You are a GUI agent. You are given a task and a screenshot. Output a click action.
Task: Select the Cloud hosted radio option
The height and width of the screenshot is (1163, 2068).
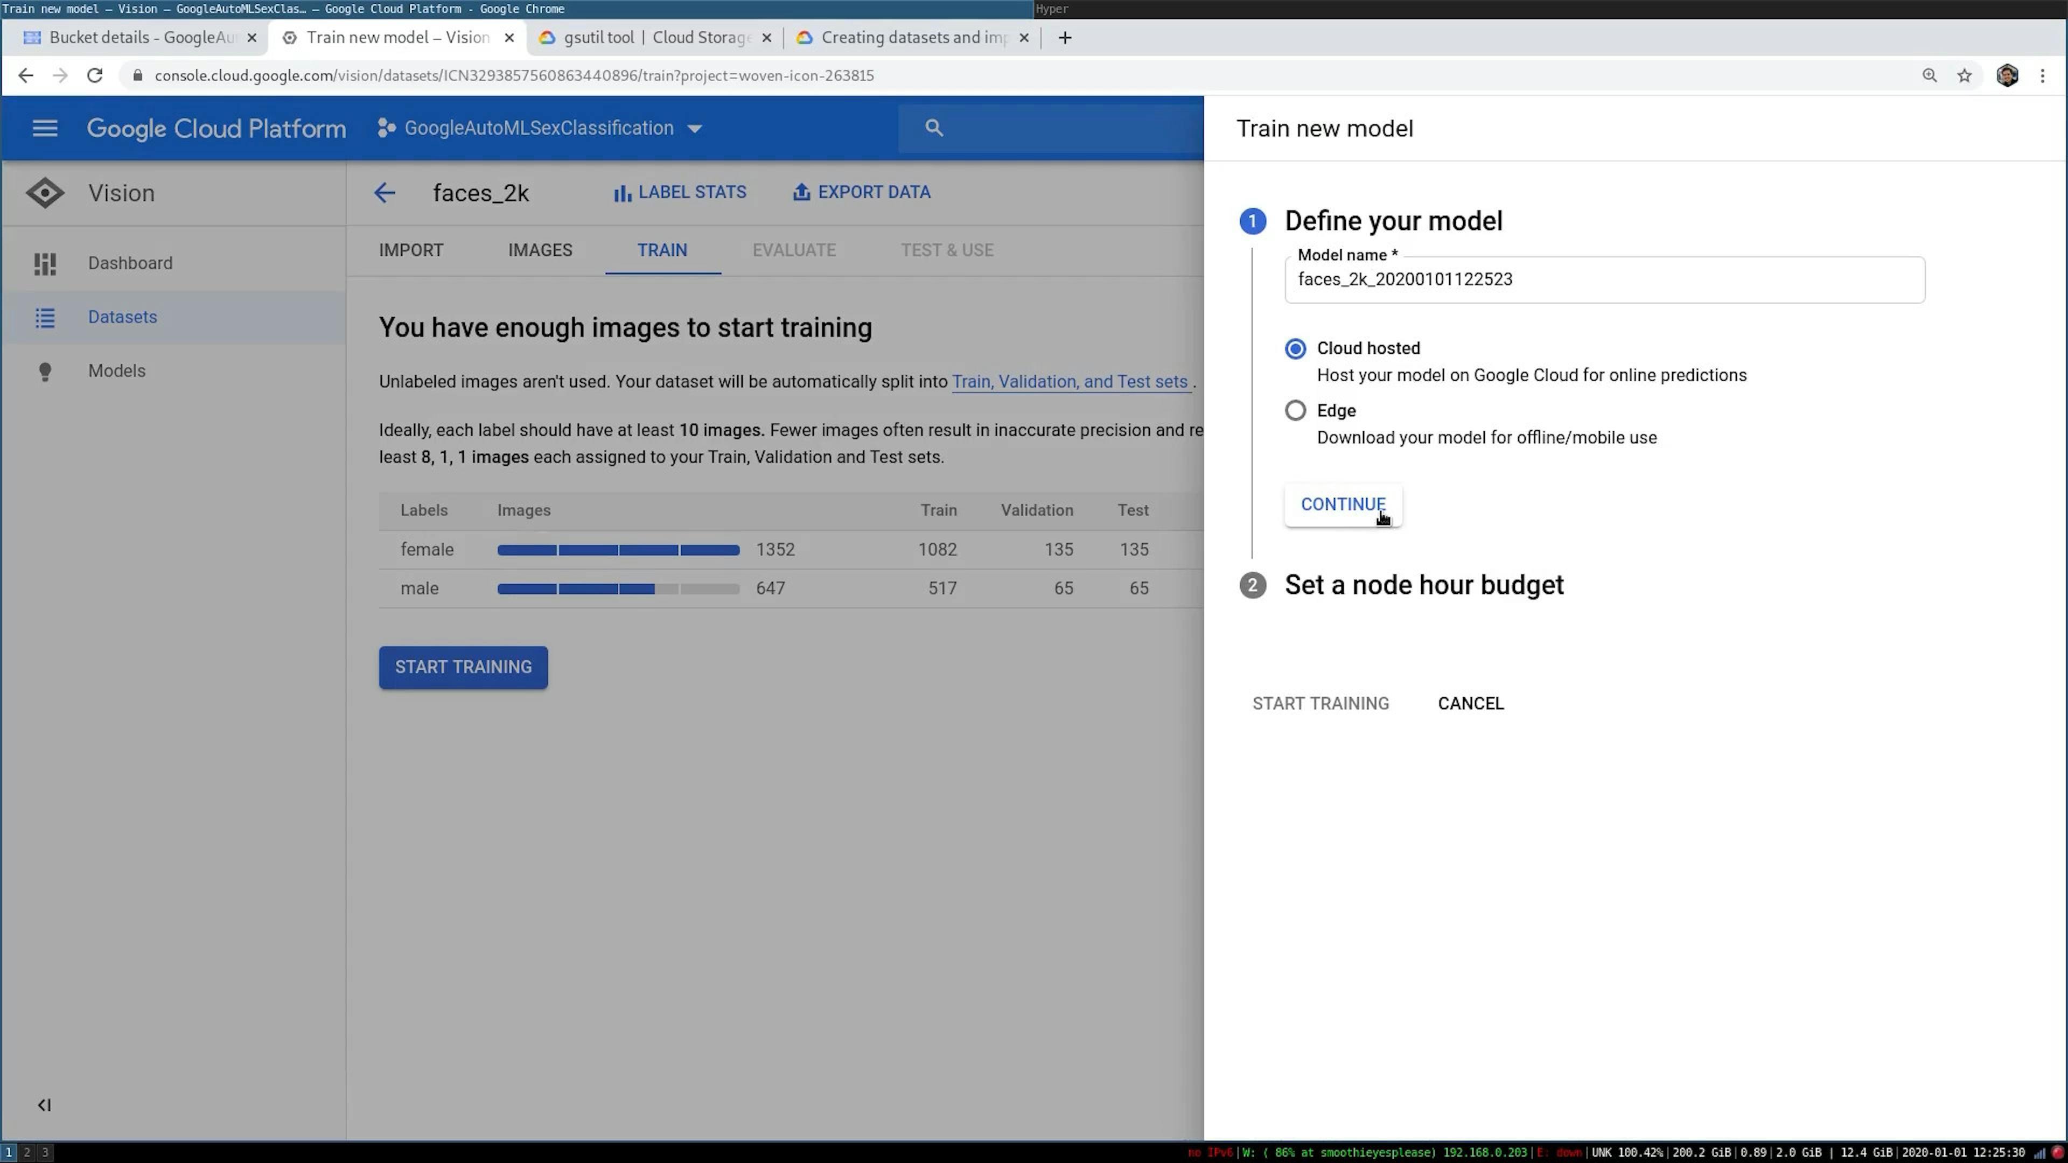pyautogui.click(x=1295, y=348)
